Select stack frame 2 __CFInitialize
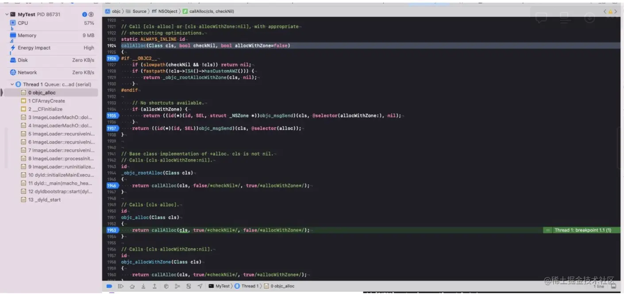 click(44, 108)
